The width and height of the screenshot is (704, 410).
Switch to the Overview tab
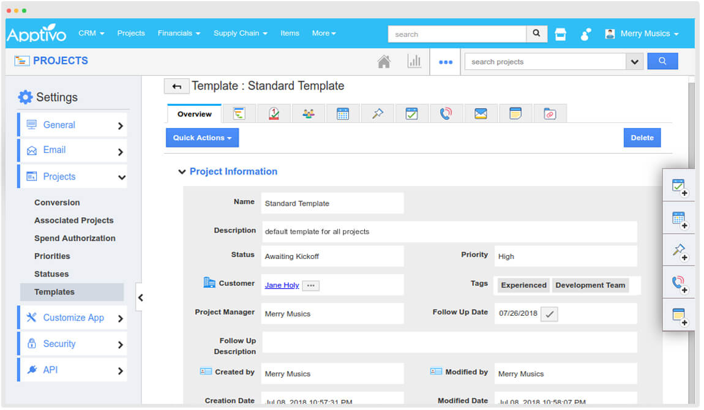[x=193, y=113]
